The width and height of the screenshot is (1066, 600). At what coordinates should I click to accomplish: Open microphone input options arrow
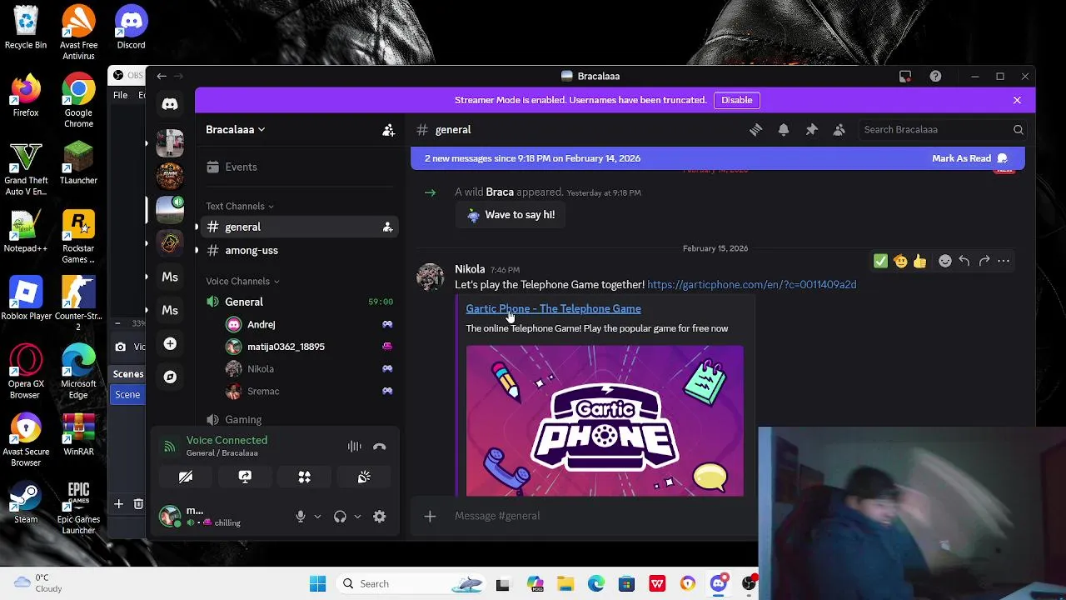coord(317,517)
